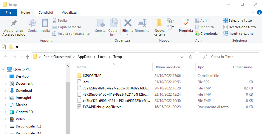Sort by the Dimensione column header
Image resolution: width=263 pixels, height=134 pixels.
pyautogui.click(x=243, y=67)
